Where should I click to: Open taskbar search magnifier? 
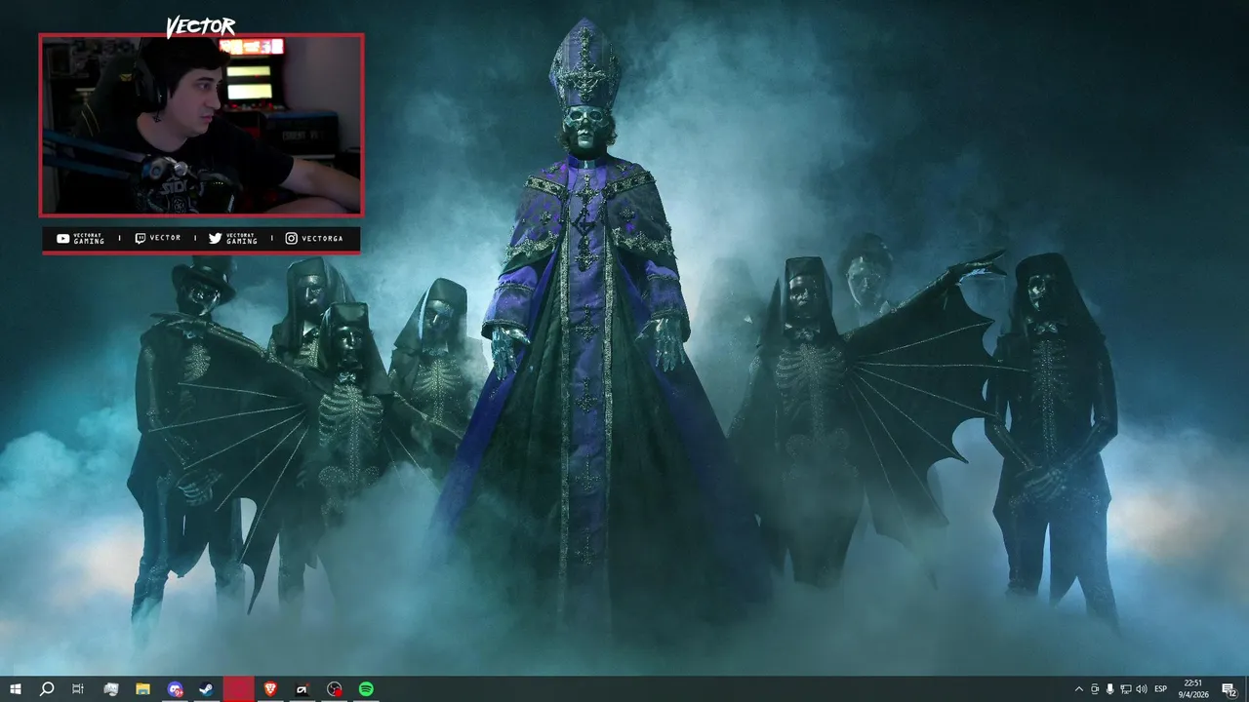click(x=47, y=689)
